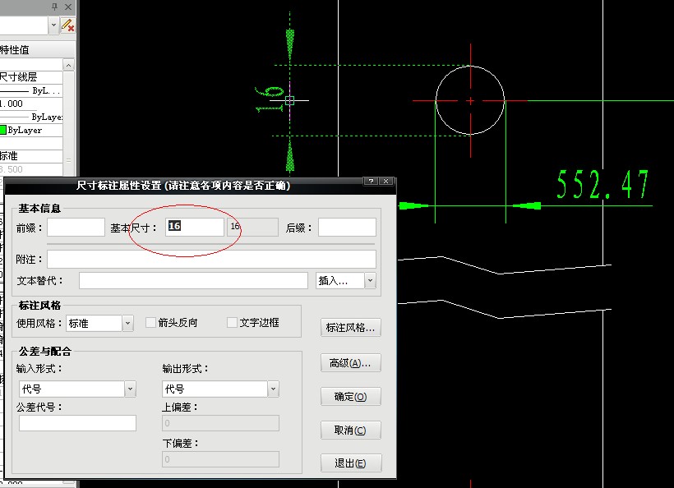This screenshot has height=488, width=674.
Task: Click the 标注风格... button
Action: 351,328
